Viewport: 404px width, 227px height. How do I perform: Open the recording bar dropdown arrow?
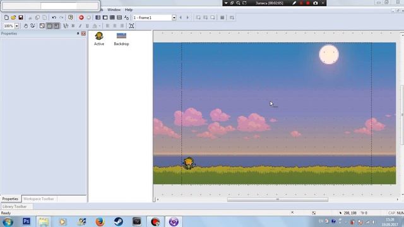click(x=226, y=3)
